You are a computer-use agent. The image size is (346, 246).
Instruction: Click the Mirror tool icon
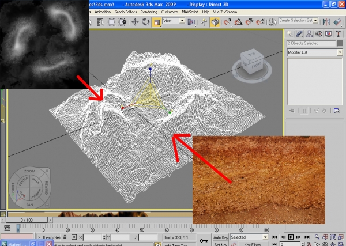pos(326,22)
